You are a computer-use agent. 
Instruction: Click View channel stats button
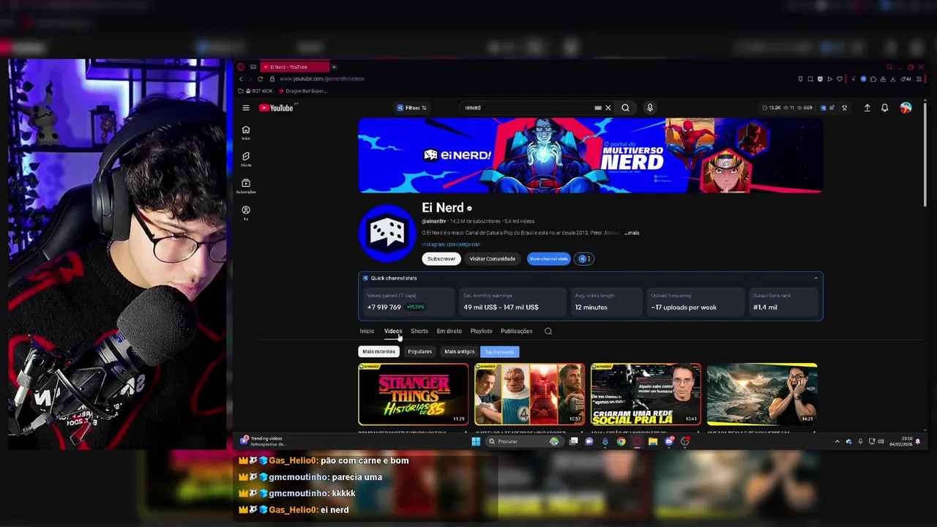(548, 258)
